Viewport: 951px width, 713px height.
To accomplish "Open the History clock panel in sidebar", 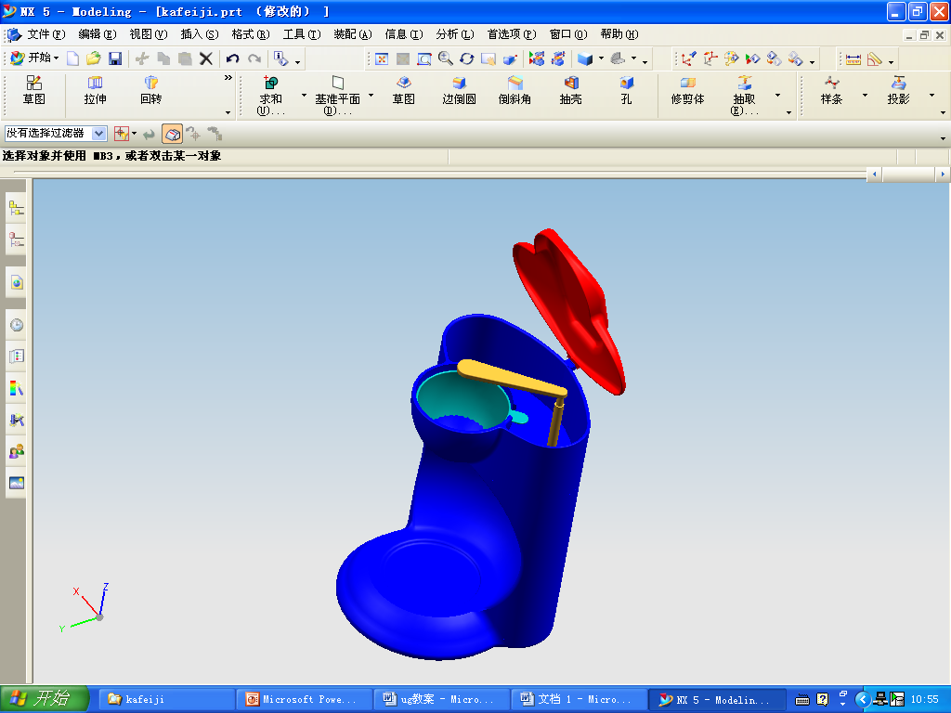I will tap(16, 325).
